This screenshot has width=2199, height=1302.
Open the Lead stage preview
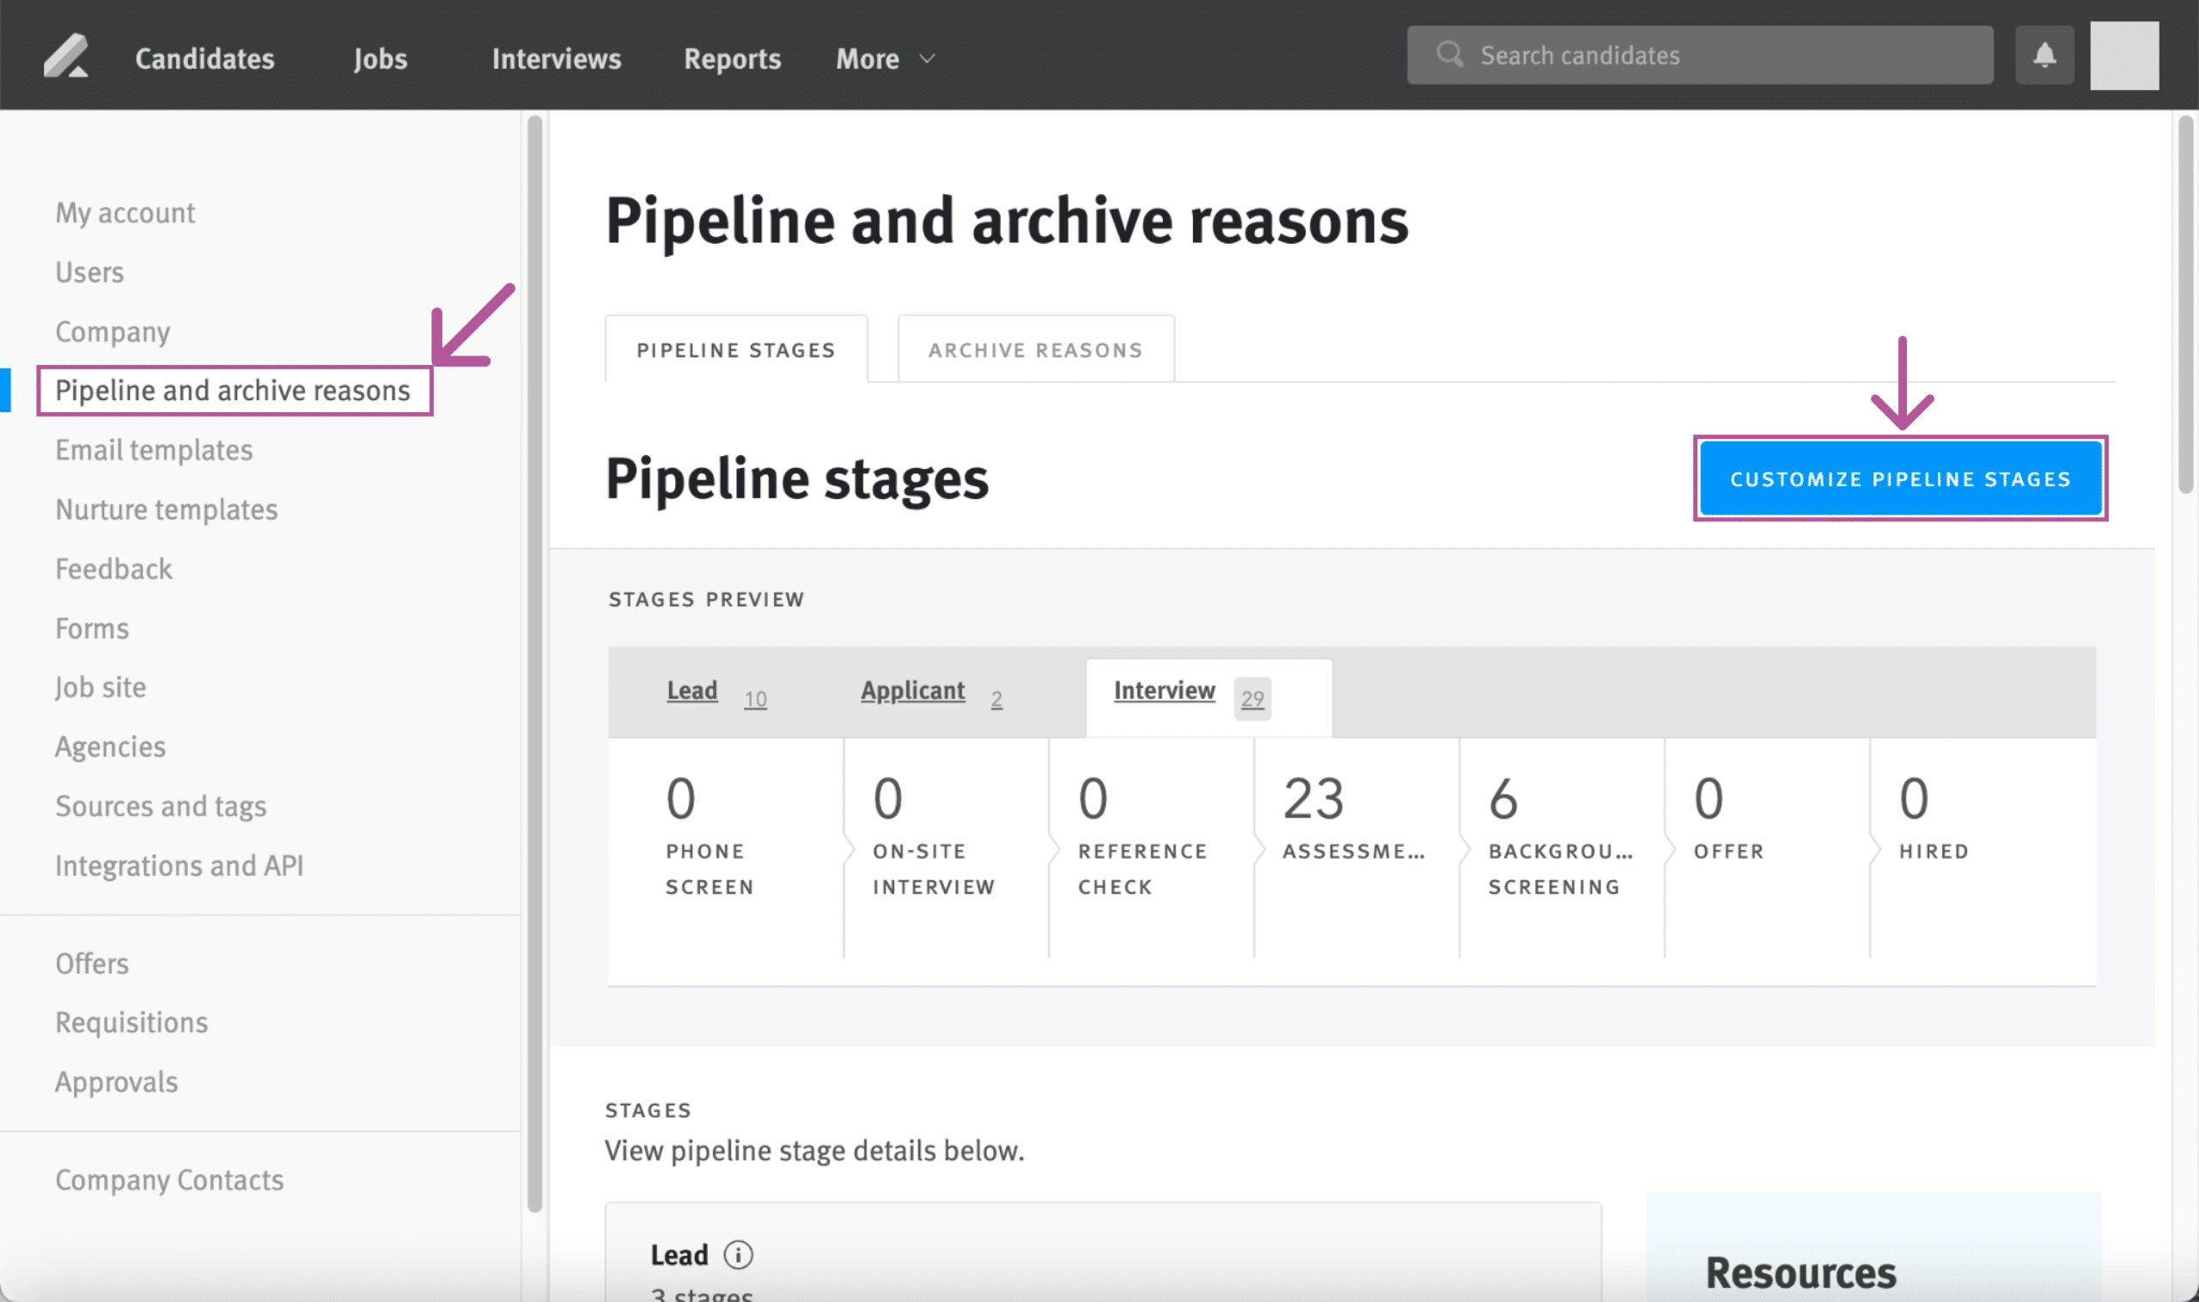692,691
